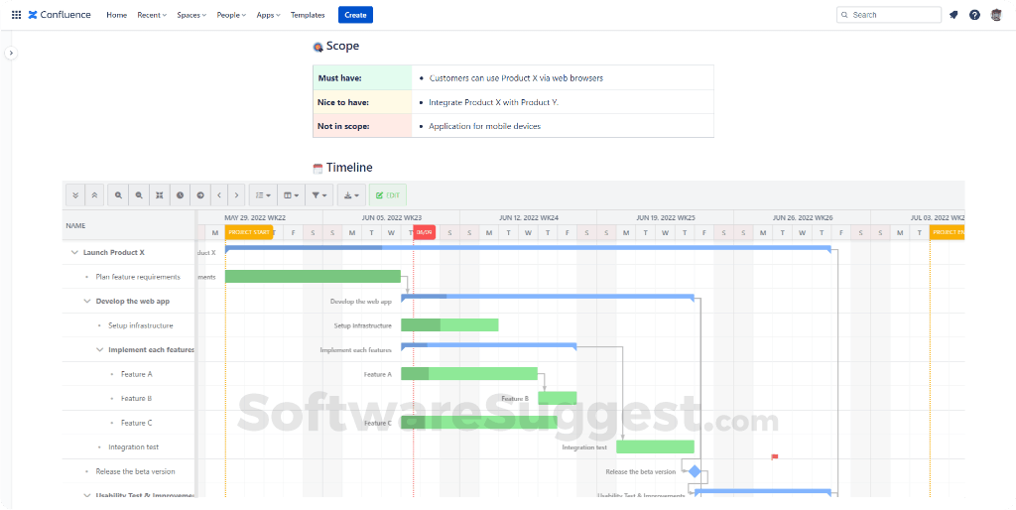Open the Templates menu item
1016x510 pixels.
pos(308,15)
